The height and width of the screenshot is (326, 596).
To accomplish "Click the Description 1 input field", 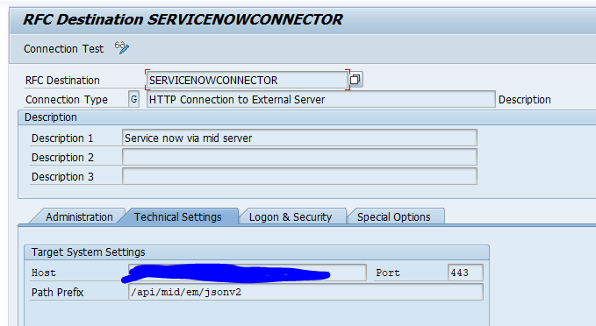I will pyautogui.click(x=299, y=138).
